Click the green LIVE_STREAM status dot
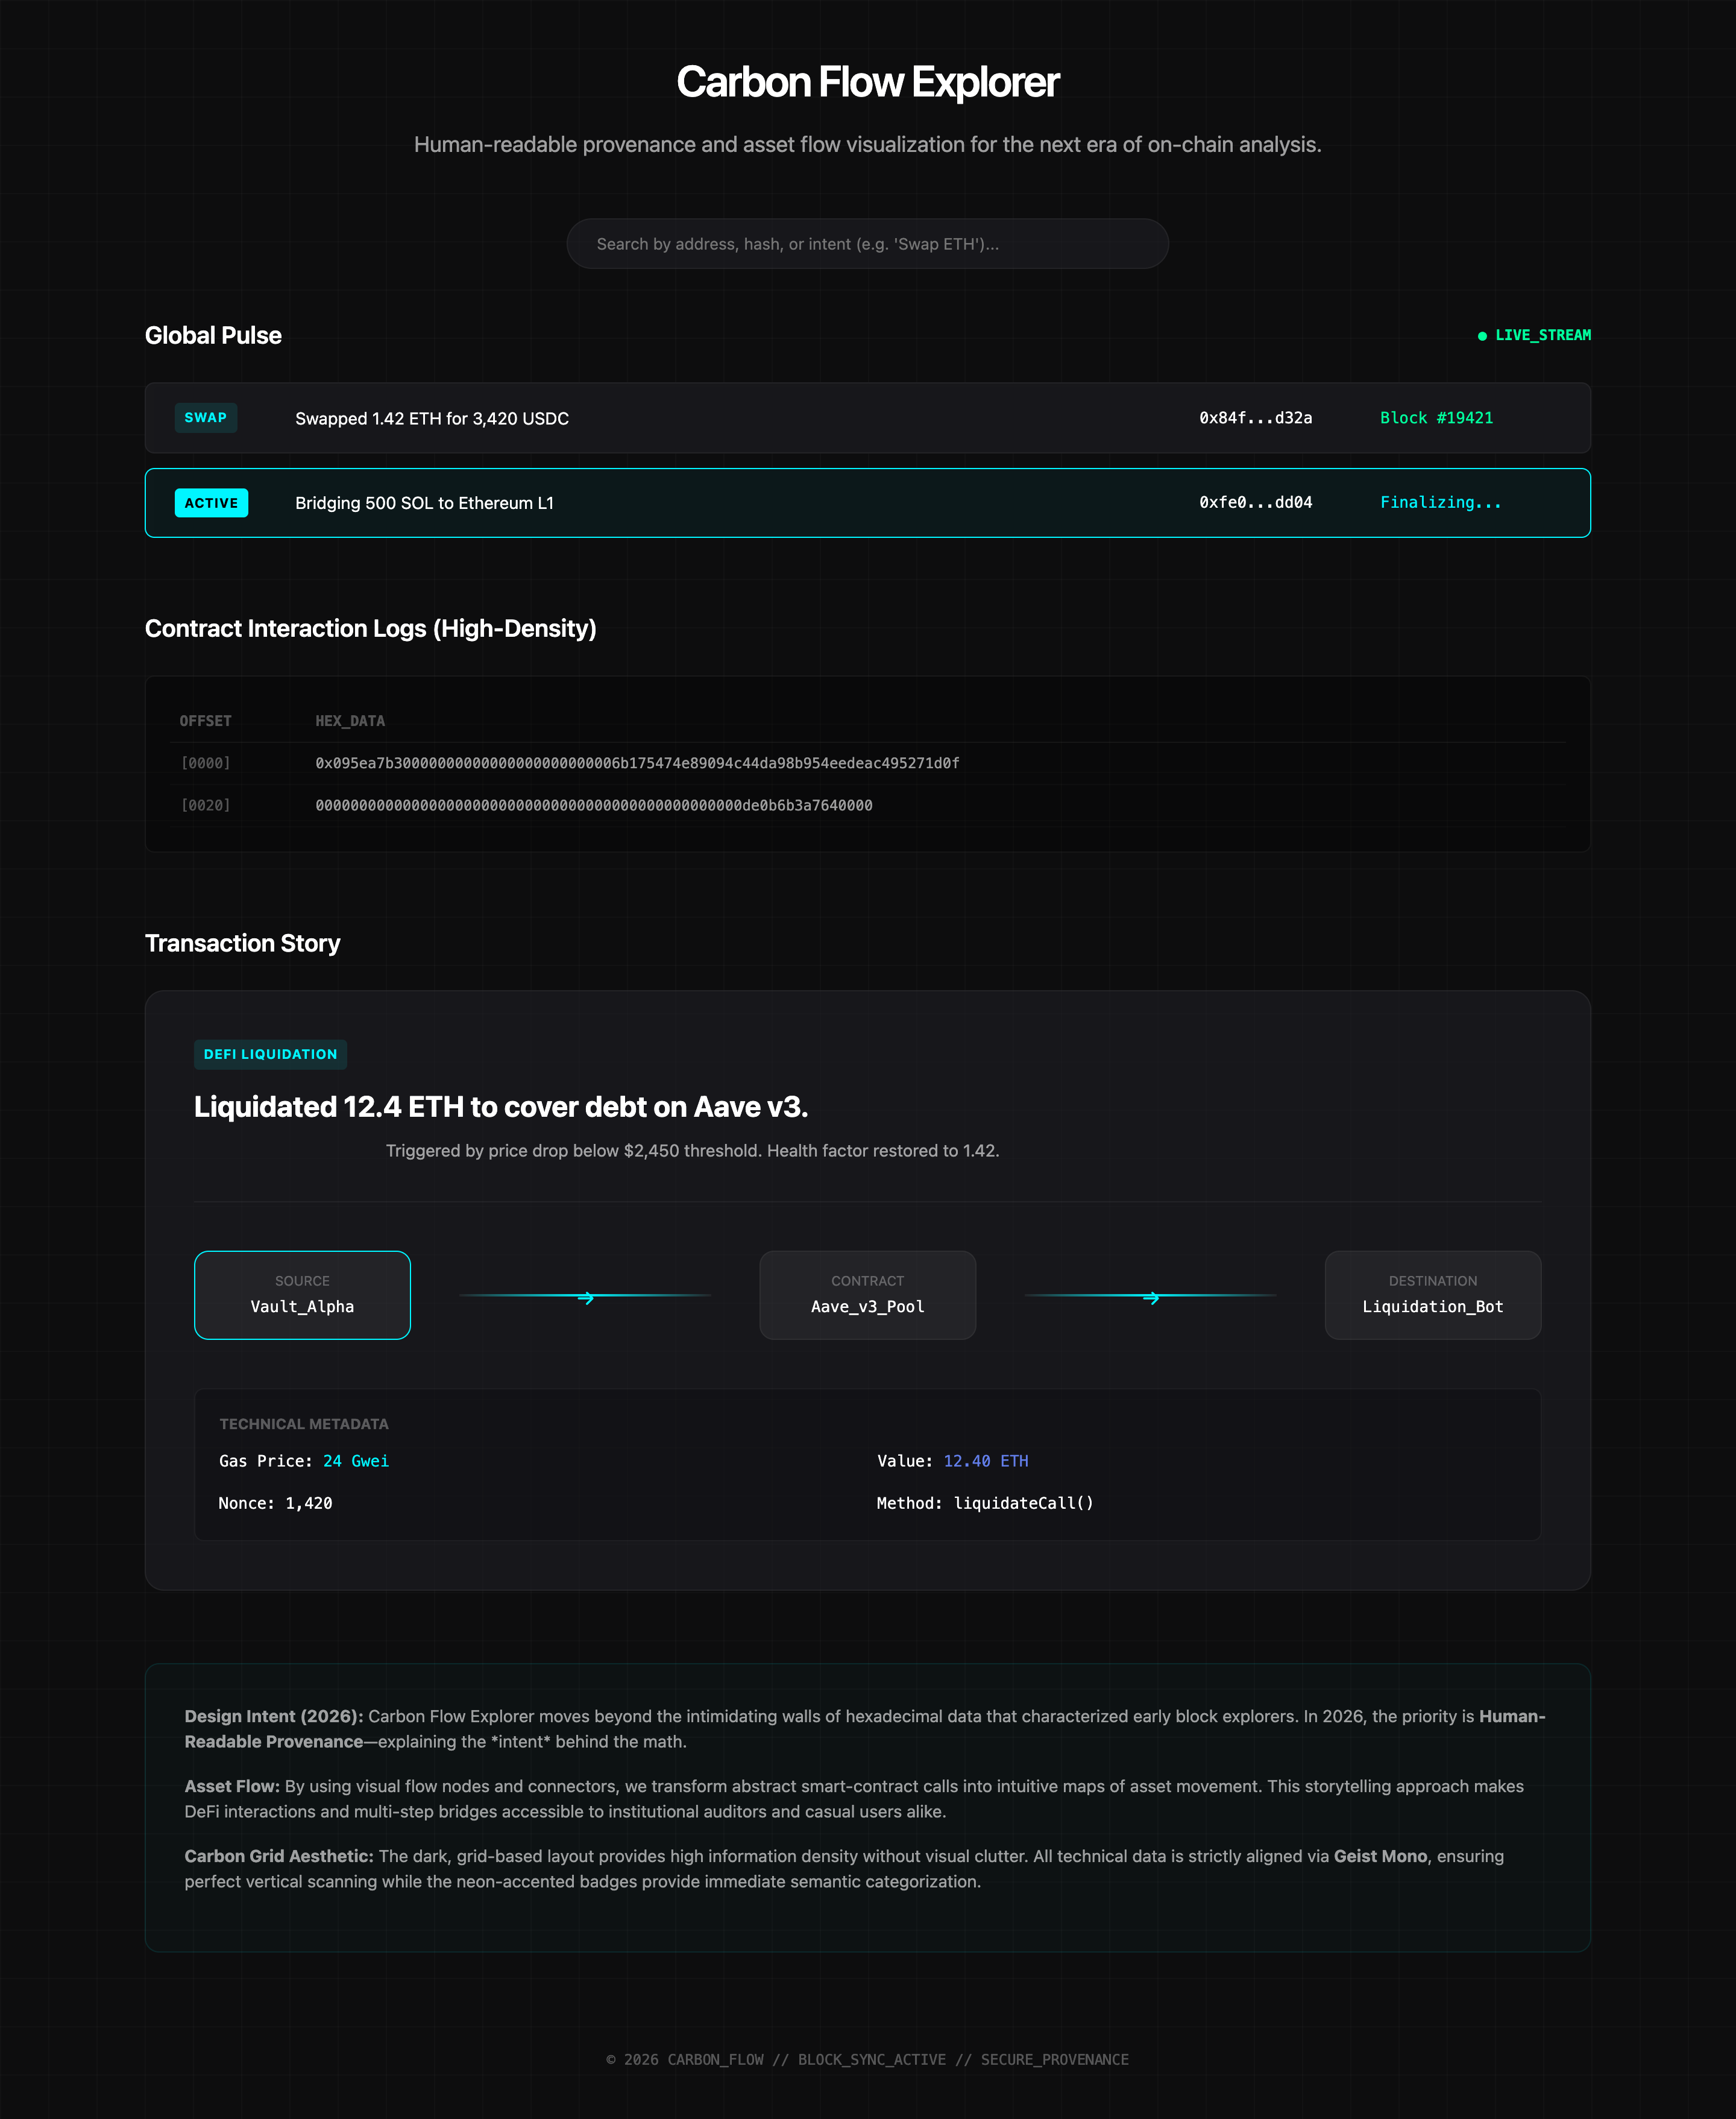This screenshot has height=2119, width=1736. 1482,336
